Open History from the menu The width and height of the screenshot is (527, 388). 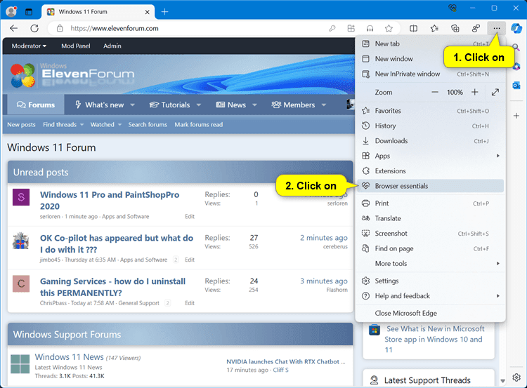coord(431,126)
